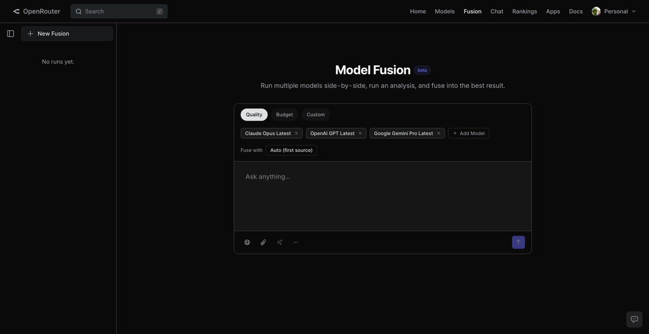The width and height of the screenshot is (649, 334).
Task: Open Docs in the top navigation
Action: click(576, 11)
